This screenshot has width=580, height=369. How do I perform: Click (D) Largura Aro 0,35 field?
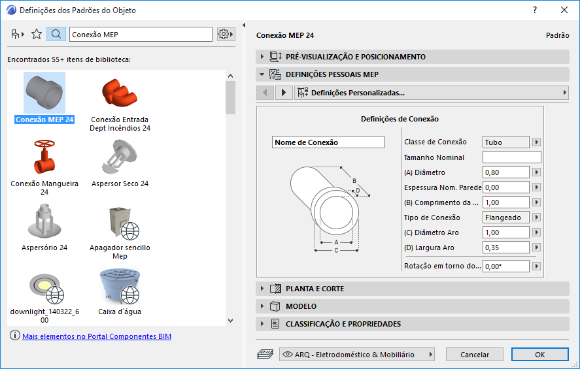click(x=505, y=248)
